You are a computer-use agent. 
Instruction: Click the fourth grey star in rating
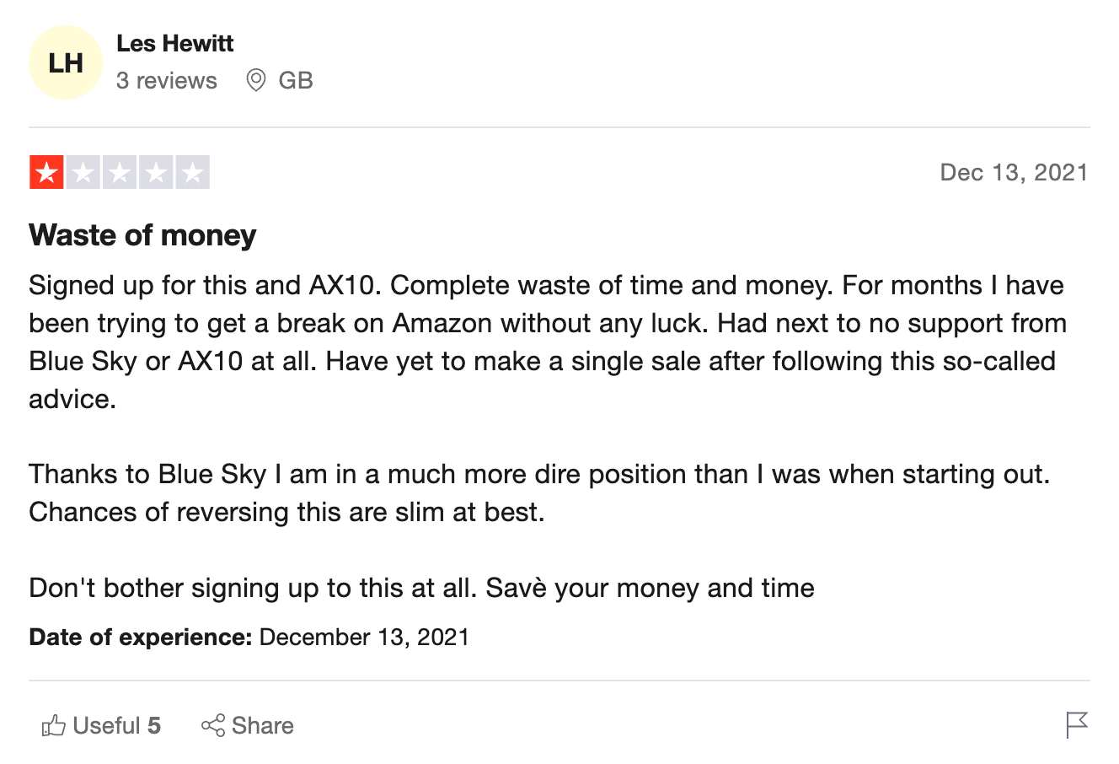pos(156,173)
